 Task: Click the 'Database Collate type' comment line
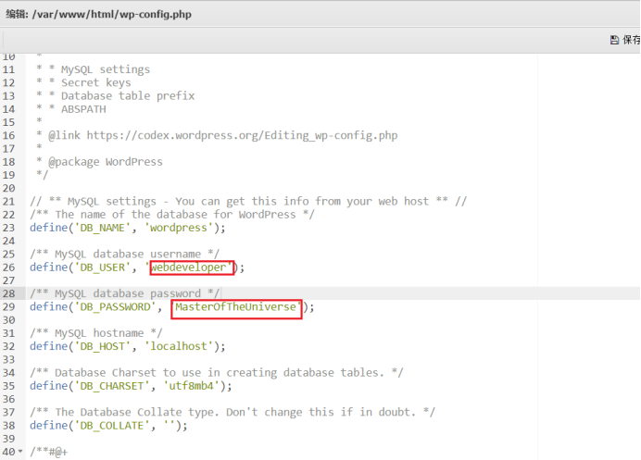(x=233, y=412)
